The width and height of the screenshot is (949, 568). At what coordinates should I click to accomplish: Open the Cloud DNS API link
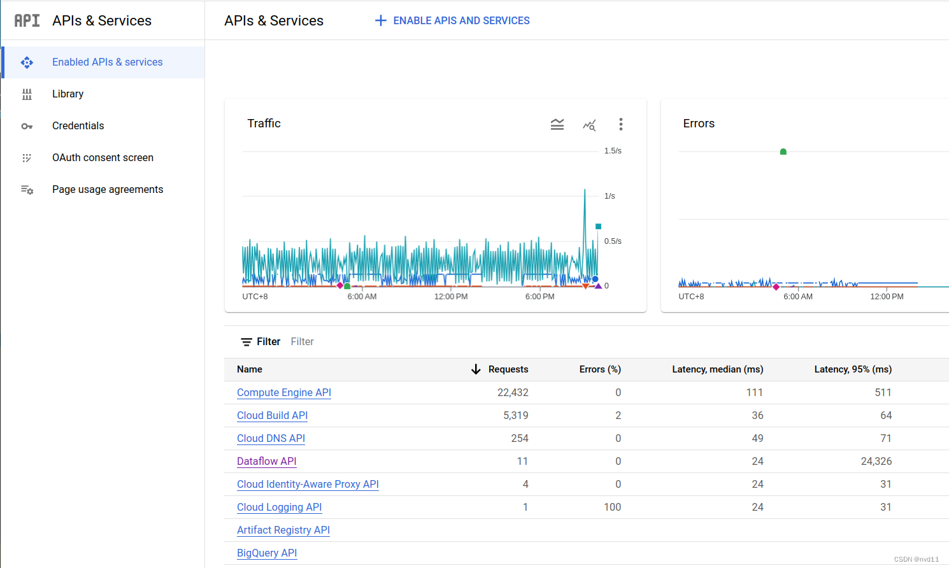point(271,439)
